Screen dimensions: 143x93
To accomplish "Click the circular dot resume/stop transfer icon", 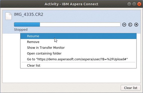I will click(136, 25).
